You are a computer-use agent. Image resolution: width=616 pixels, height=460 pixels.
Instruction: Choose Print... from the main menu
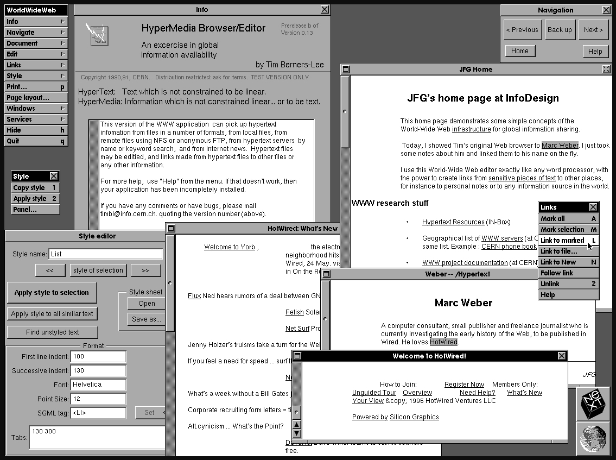tap(36, 87)
